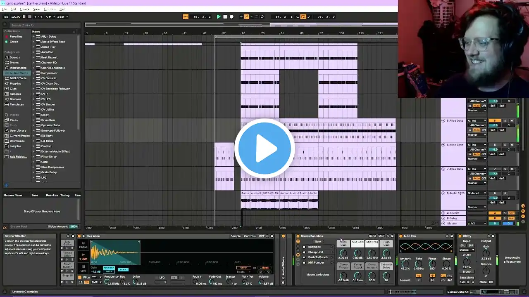Select the Auto Filter device
Image resolution: width=529 pixels, height=297 pixels.
48,47
